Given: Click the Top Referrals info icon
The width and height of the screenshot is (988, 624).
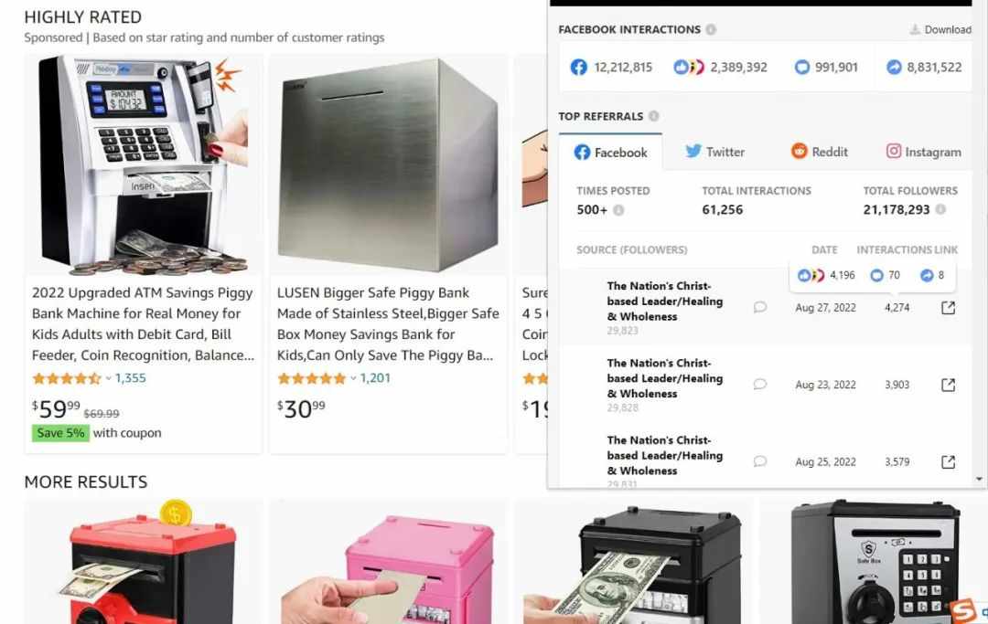Looking at the screenshot, I should click(653, 116).
